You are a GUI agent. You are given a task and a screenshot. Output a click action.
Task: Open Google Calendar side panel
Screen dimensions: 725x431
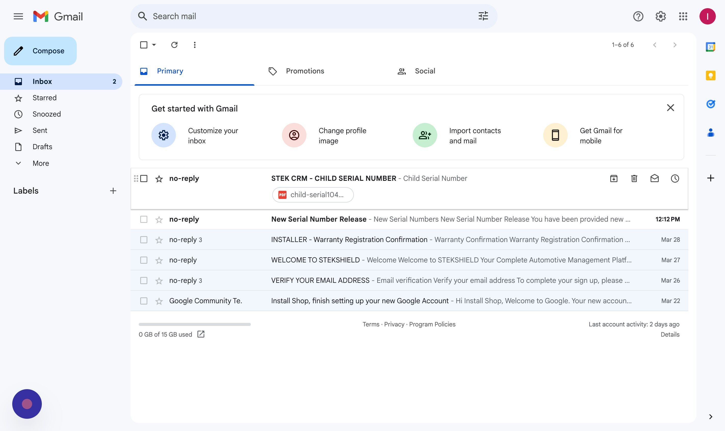(x=710, y=47)
